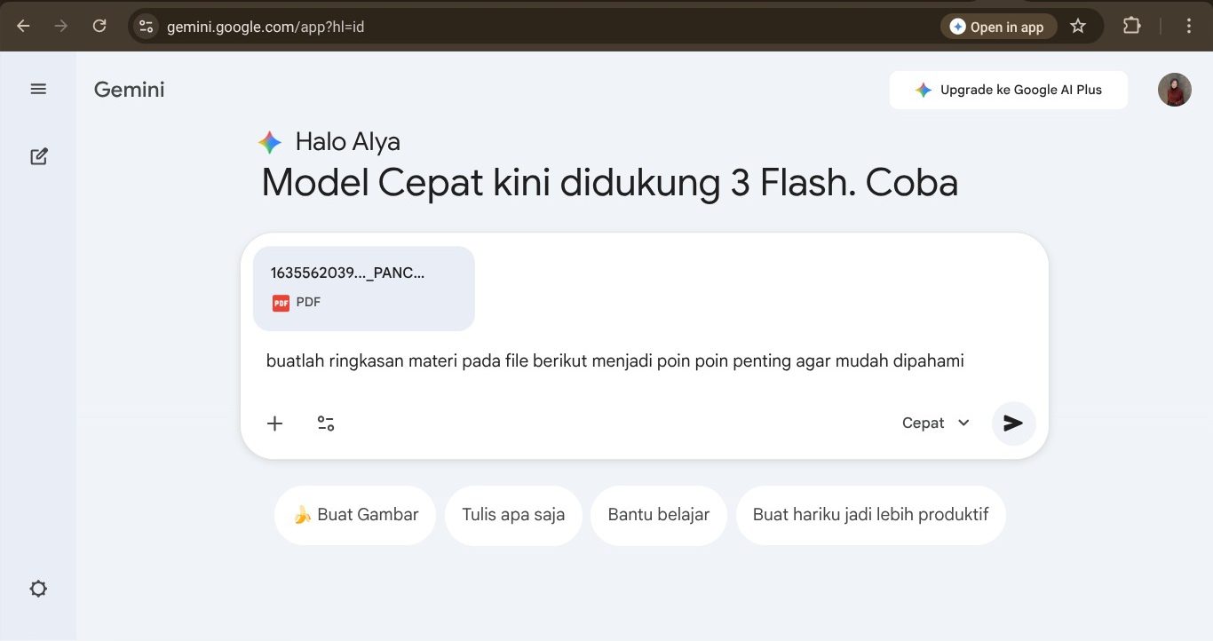Open your profile avatar picture

(1174, 89)
